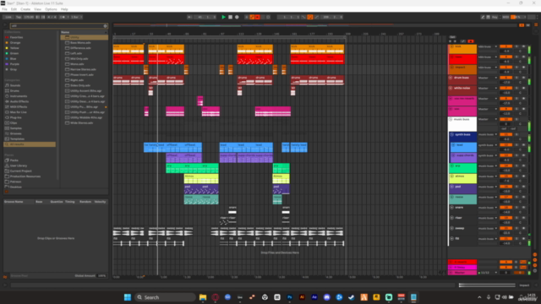541x304 pixels.
Task: Open Current Project in Places
Action: pos(20,171)
